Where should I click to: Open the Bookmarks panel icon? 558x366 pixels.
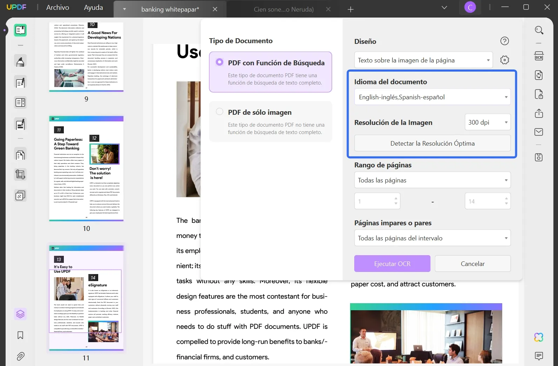(20, 335)
